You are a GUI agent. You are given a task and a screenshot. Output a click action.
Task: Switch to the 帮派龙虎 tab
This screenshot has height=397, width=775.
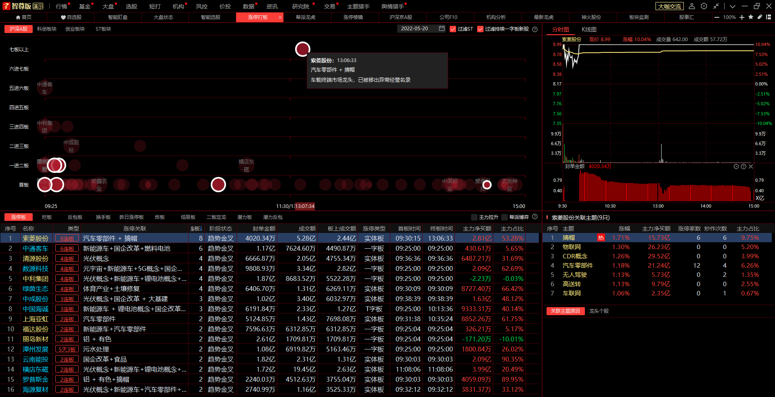click(x=306, y=17)
